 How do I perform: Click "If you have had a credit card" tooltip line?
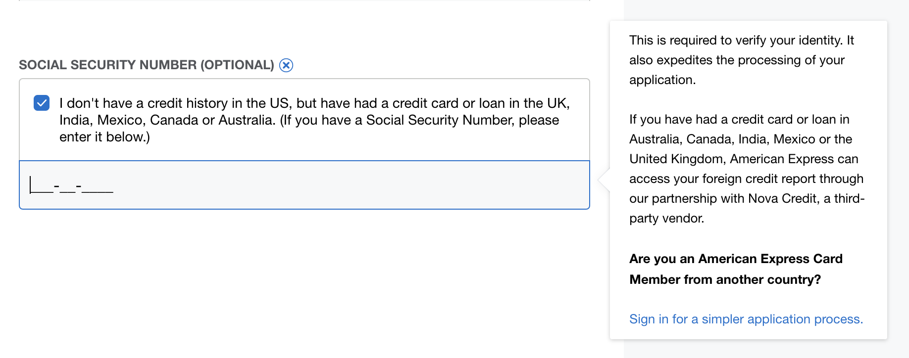click(x=739, y=119)
